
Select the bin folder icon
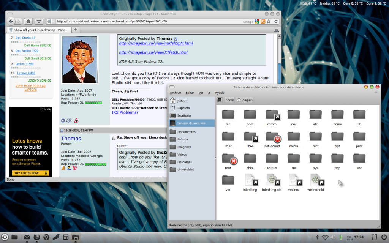pyautogui.click(x=228, y=115)
